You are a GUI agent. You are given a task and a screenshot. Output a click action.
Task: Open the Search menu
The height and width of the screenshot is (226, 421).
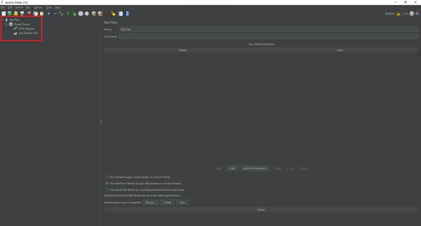coord(19,8)
